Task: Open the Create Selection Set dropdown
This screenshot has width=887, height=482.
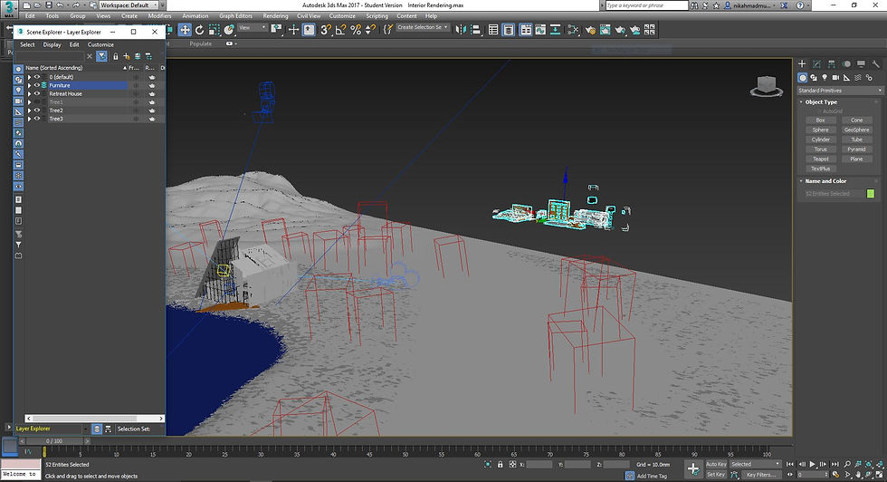Action: click(423, 27)
